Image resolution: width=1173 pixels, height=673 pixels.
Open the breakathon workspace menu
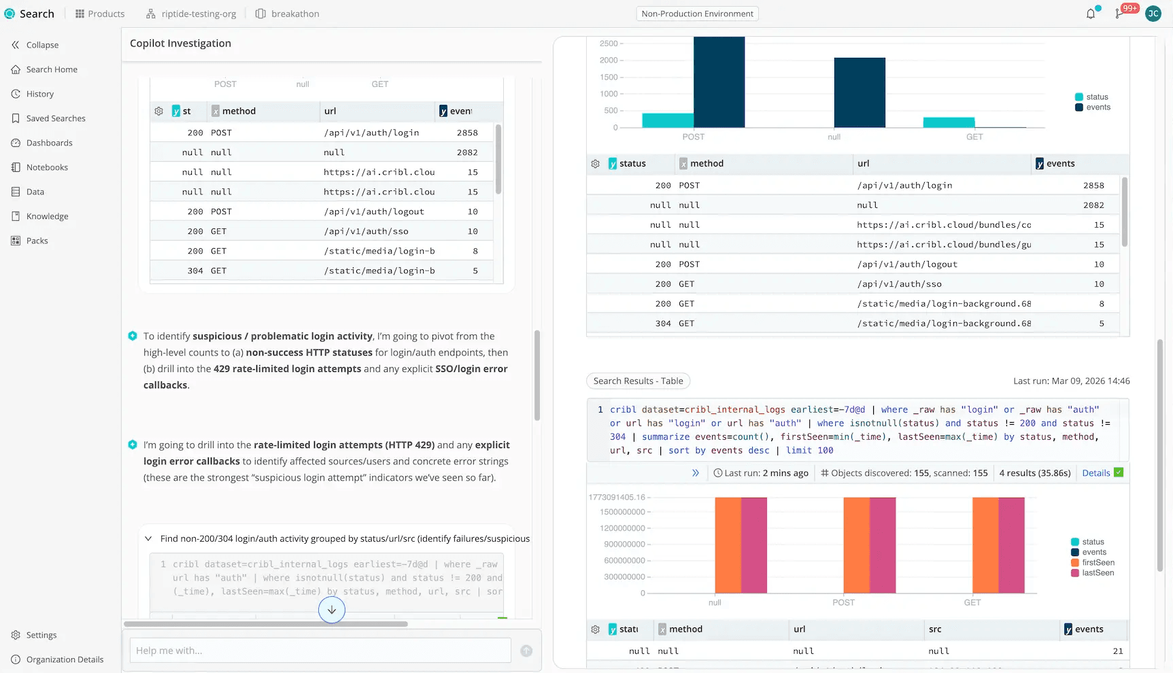coord(288,13)
